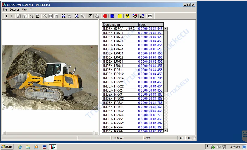
Task: Select the fit-page view icon
Action: (51, 16)
